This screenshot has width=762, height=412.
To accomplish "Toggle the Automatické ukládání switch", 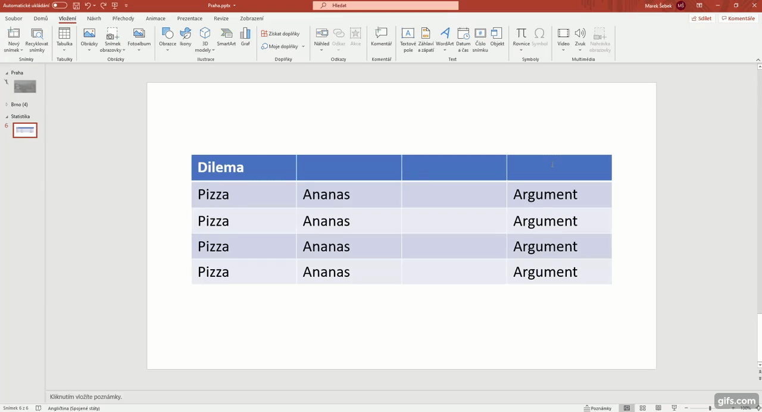I will (x=60, y=5).
